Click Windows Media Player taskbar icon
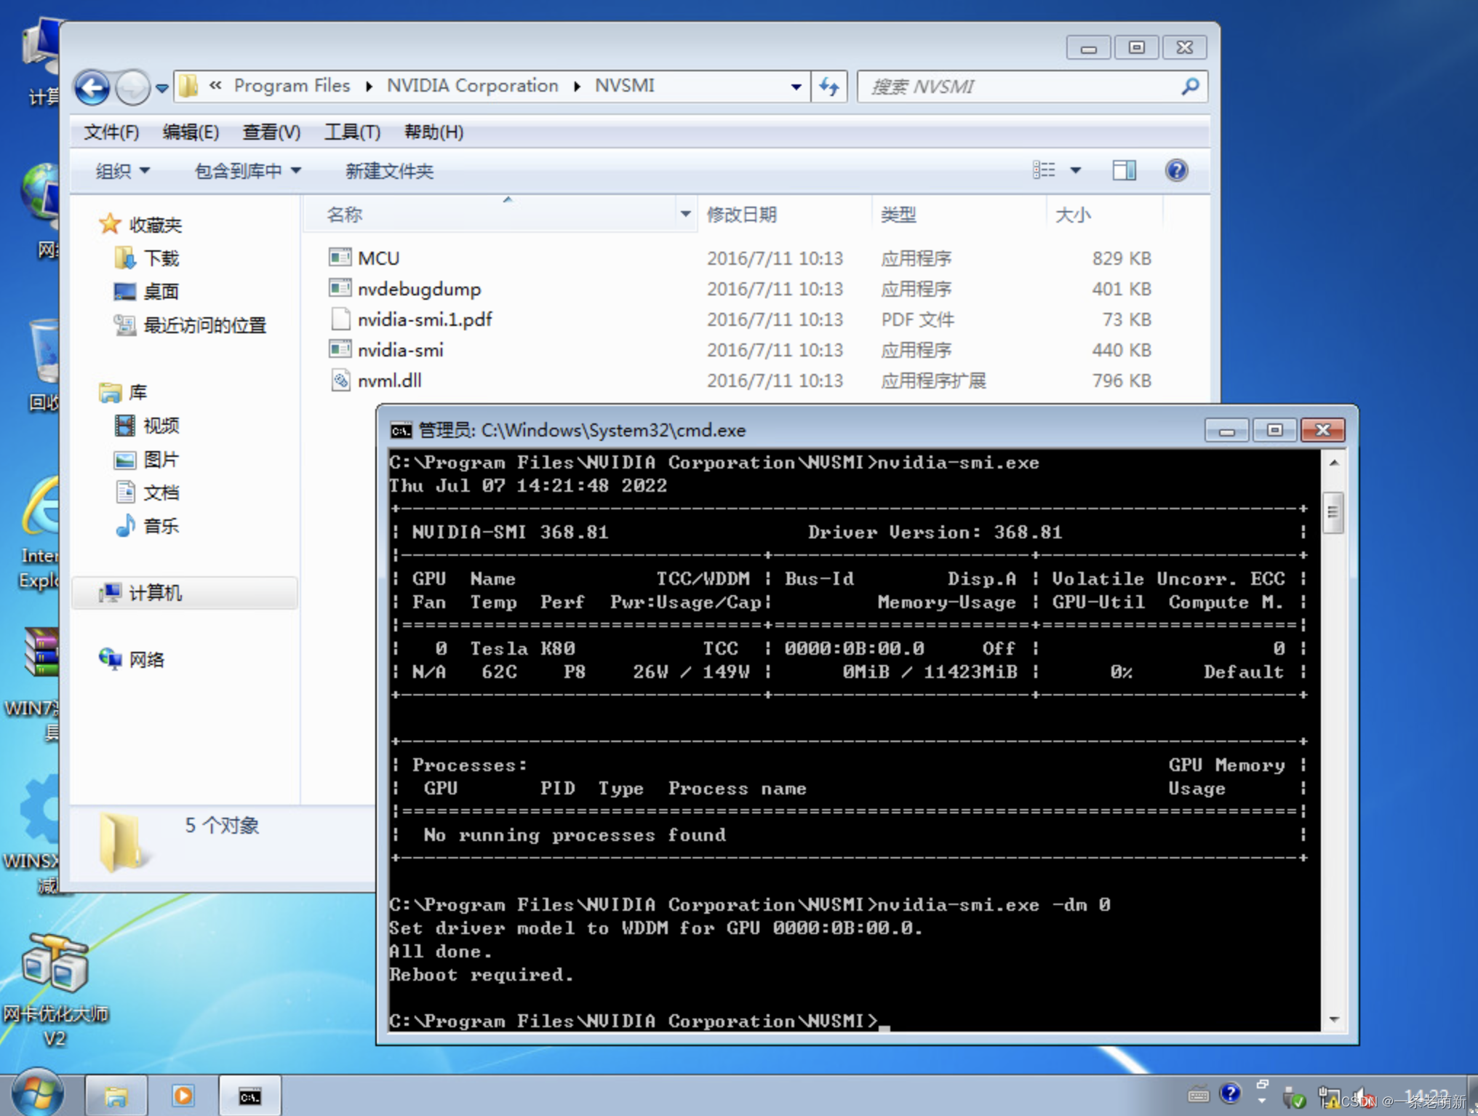This screenshot has width=1478, height=1116. 183,1095
